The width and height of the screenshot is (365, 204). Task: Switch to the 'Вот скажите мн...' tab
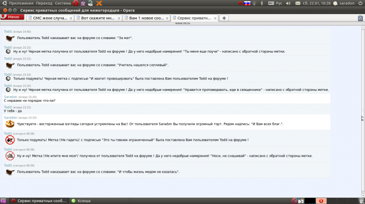click(99, 18)
